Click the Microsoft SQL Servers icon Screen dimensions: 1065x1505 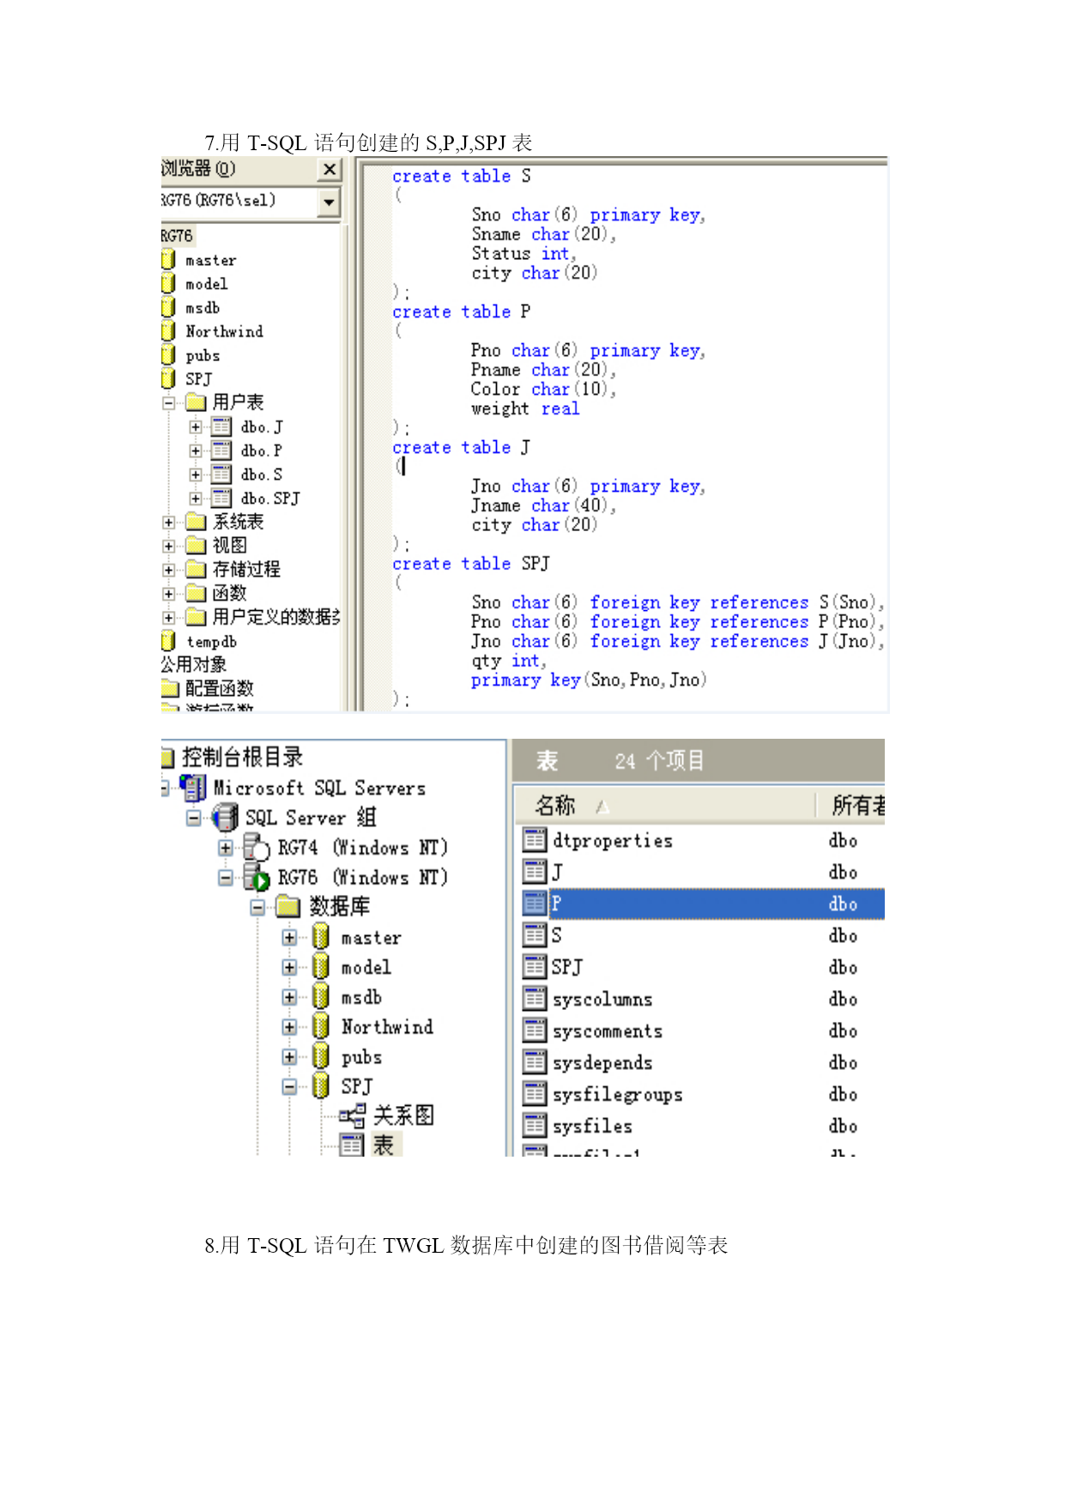click(193, 787)
